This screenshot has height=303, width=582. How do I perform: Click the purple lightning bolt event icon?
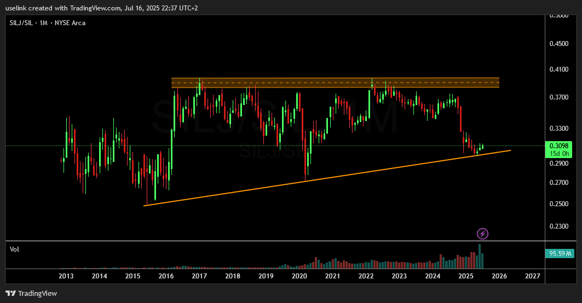pos(482,234)
